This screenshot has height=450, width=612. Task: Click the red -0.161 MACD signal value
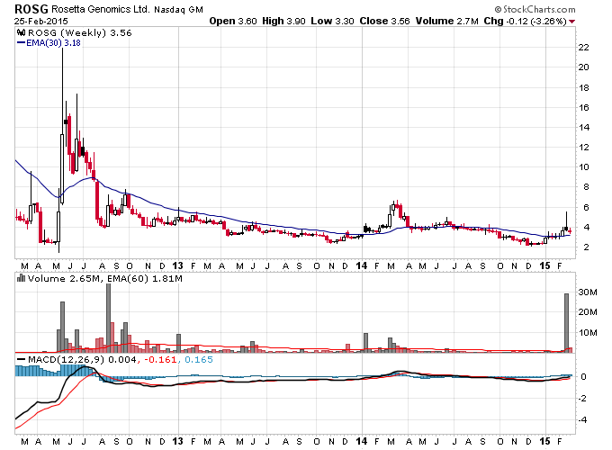(x=160, y=359)
